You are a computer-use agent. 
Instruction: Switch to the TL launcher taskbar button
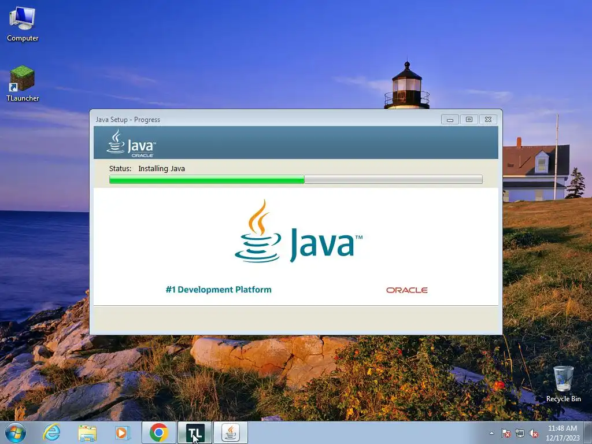coord(195,432)
